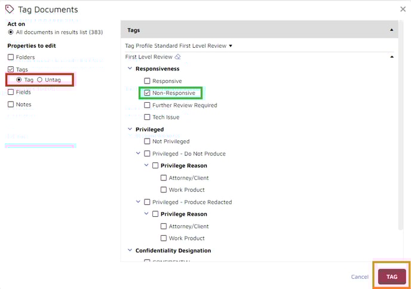Click the Cancel link

click(360, 276)
